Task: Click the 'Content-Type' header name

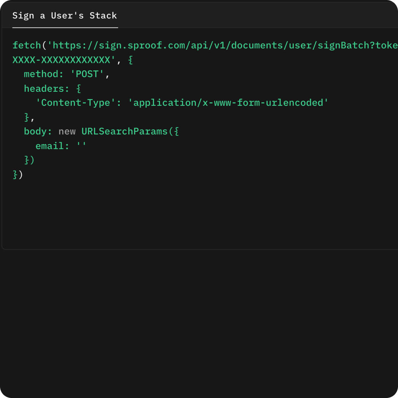Action: [x=75, y=103]
